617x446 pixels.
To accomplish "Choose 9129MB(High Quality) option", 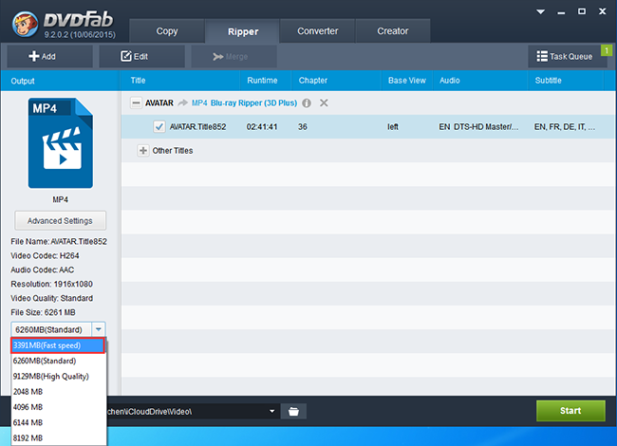I will [59, 376].
